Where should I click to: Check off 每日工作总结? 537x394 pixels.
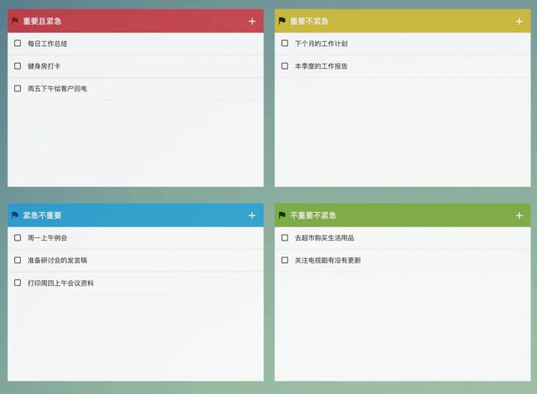[x=18, y=43]
